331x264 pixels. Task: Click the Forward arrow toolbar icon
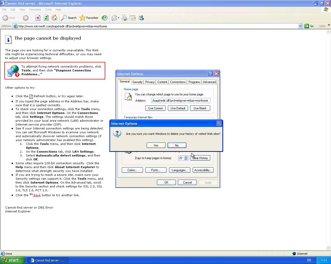(x=26, y=18)
